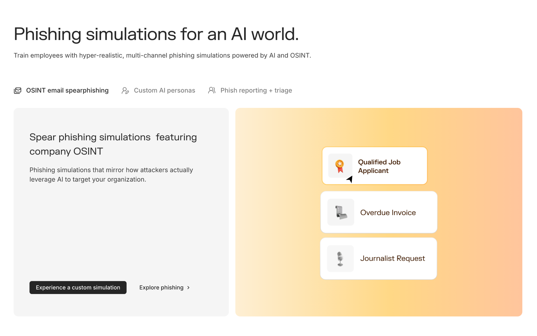Viewport: 537px width, 336px height.
Task: Pick the Journalist Request card
Action: [379, 259]
